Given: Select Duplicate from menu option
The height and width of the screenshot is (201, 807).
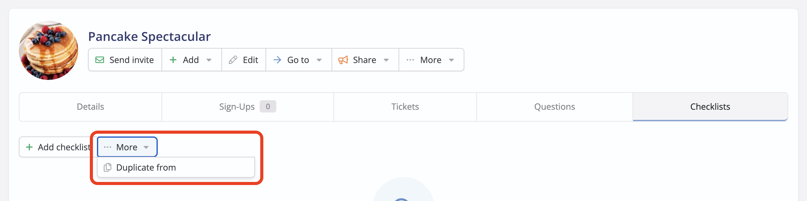Looking at the screenshot, I should tap(176, 167).
